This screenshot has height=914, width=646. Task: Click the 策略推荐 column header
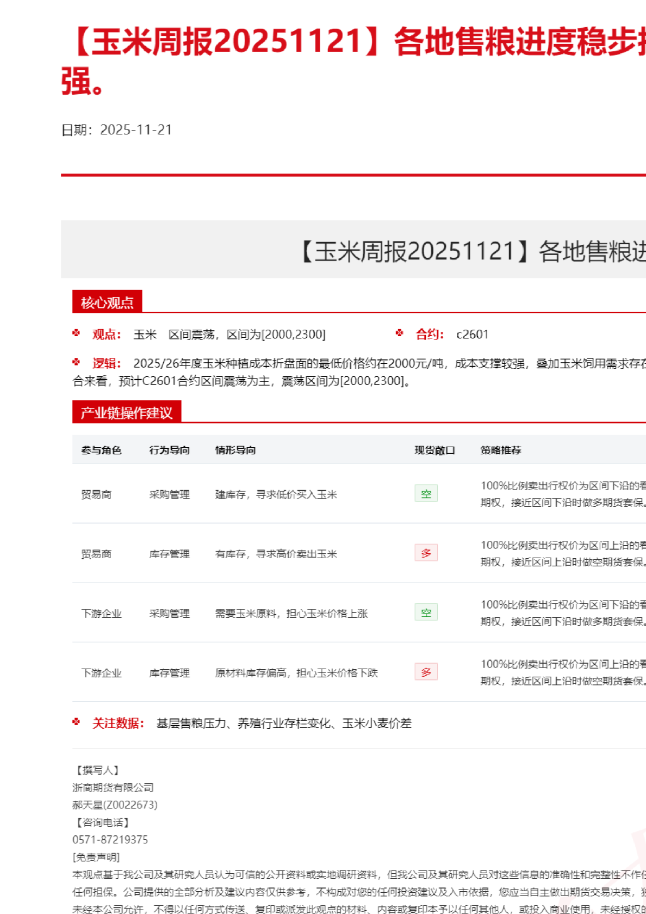(x=501, y=450)
